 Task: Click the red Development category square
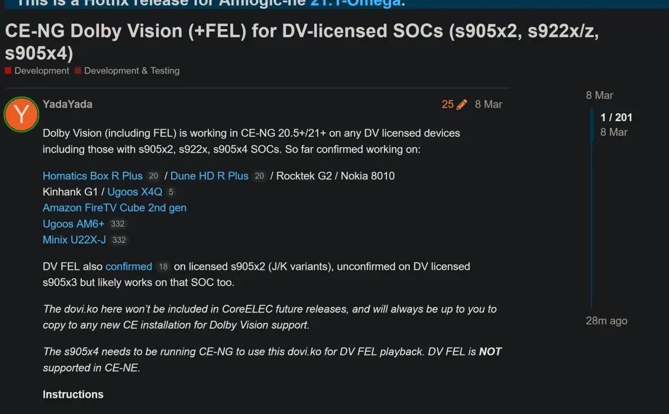coord(8,71)
